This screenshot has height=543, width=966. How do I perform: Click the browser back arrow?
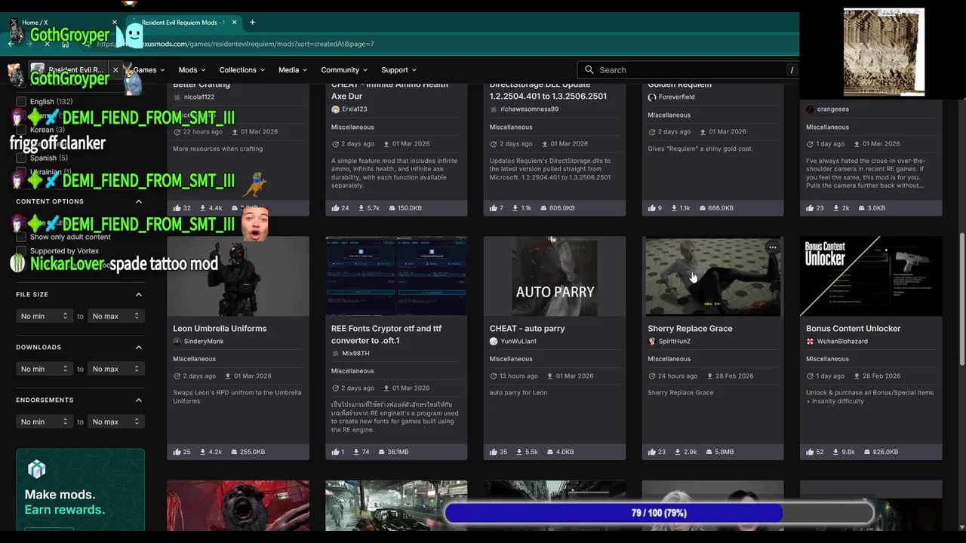[11, 44]
